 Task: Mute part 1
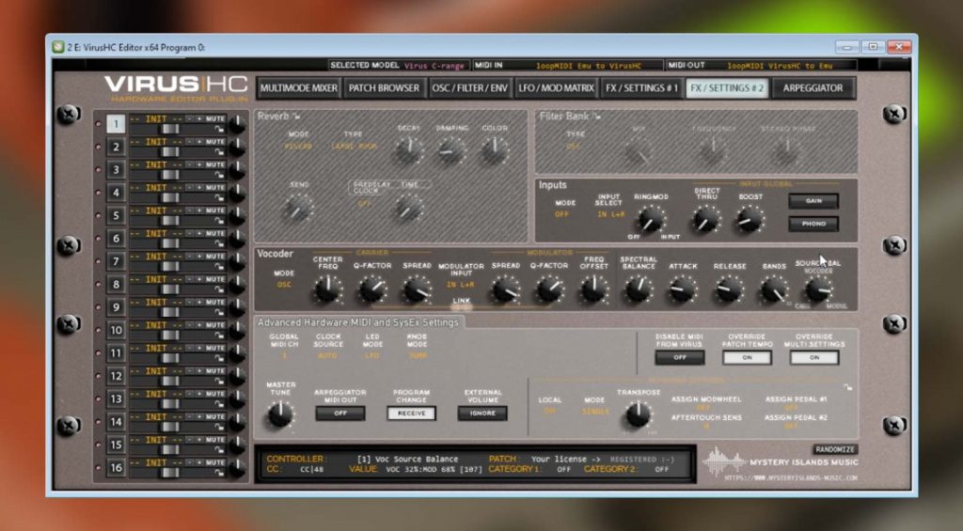coord(215,118)
